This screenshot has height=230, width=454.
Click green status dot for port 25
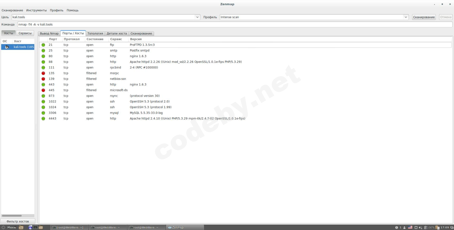coord(43,50)
